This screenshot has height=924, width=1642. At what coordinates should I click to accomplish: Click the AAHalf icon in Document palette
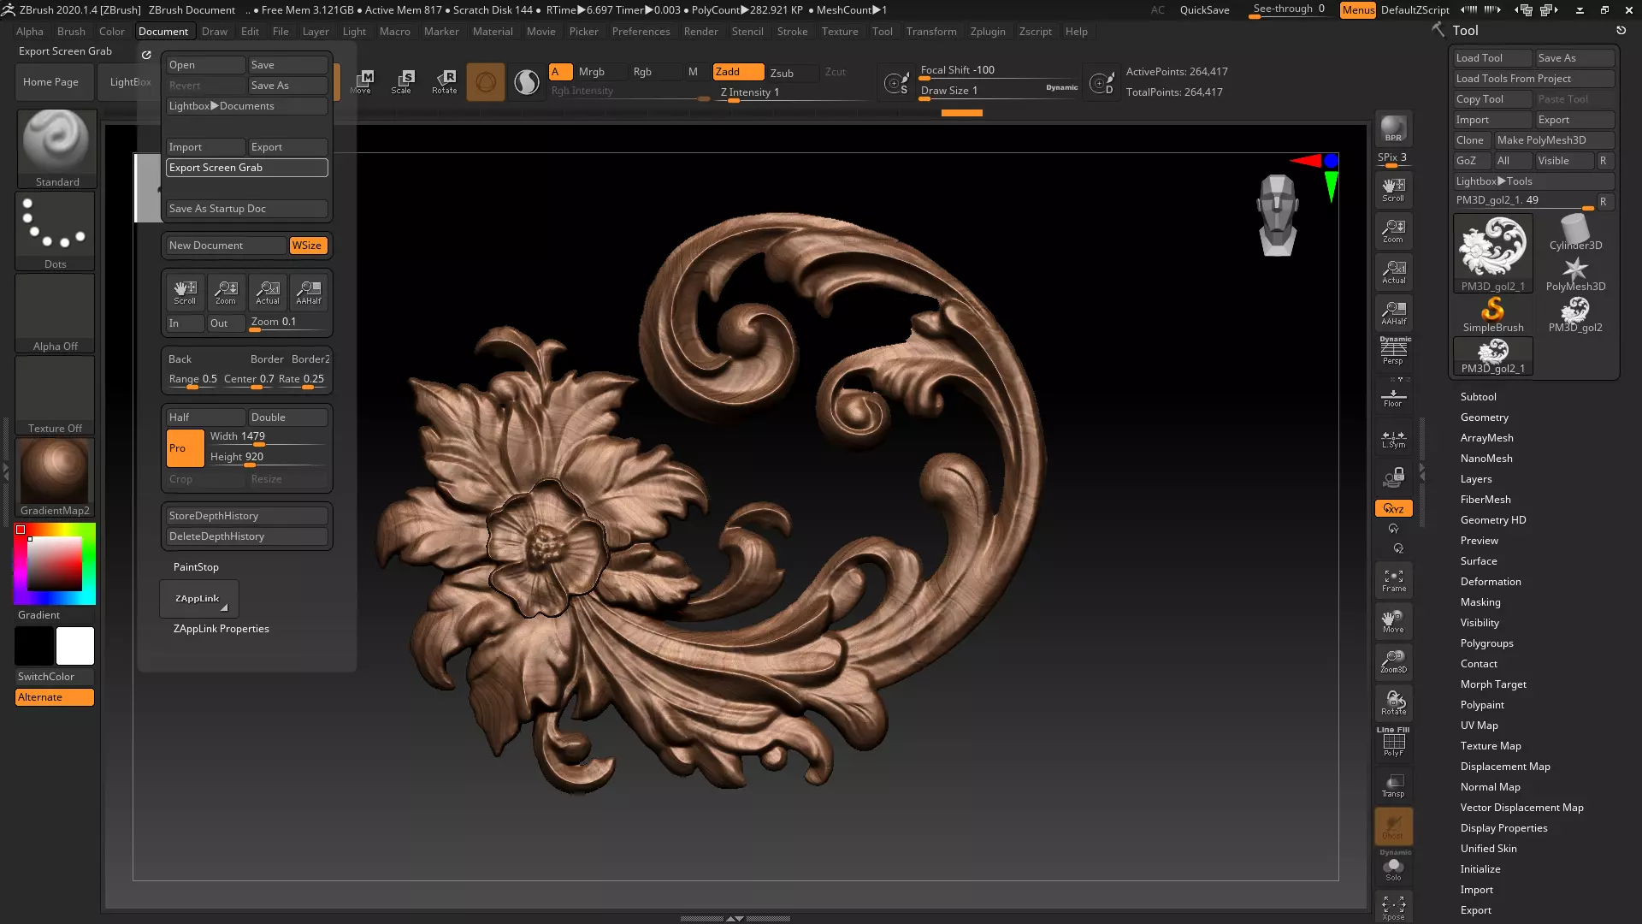[309, 292]
